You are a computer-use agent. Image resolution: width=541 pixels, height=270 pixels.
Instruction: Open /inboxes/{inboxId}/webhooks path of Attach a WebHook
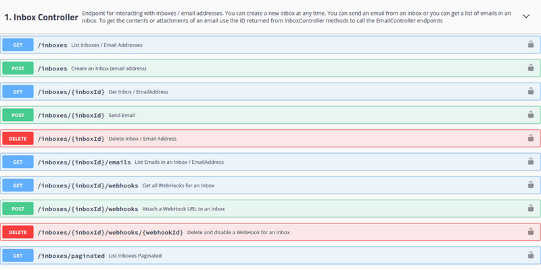[88, 209]
